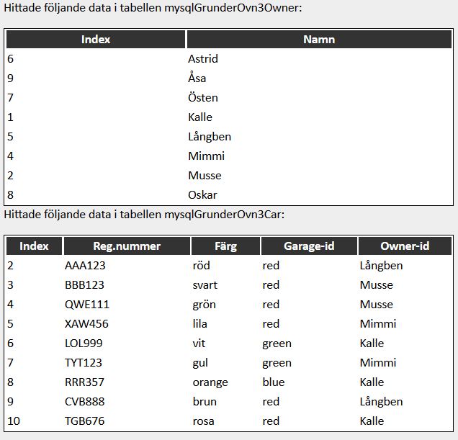This screenshot has width=458, height=440.
Task: Click the Östen owner row
Action: coord(203,98)
